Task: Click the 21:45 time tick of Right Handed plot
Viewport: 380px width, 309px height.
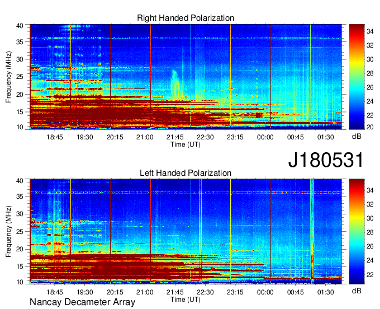Action: click(x=175, y=137)
